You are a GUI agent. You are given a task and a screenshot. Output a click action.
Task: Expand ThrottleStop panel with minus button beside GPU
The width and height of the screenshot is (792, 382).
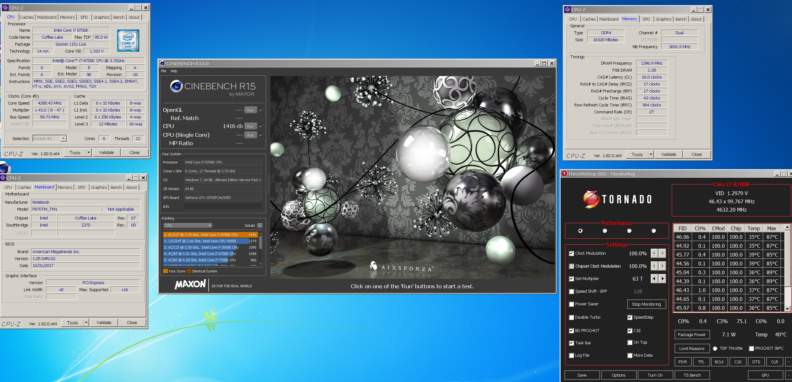789,375
